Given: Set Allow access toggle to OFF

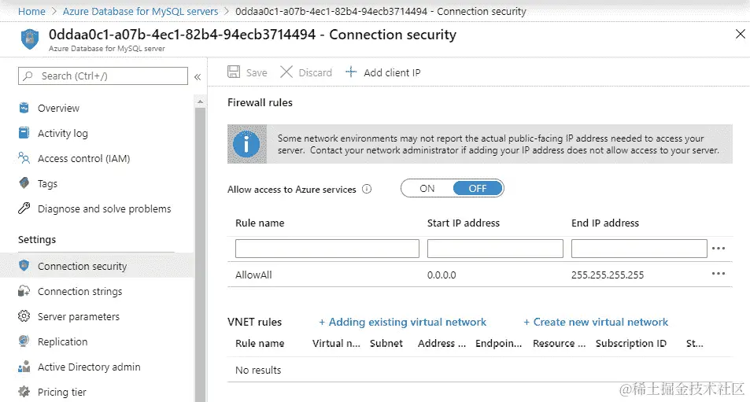Looking at the screenshot, I should 478,188.
